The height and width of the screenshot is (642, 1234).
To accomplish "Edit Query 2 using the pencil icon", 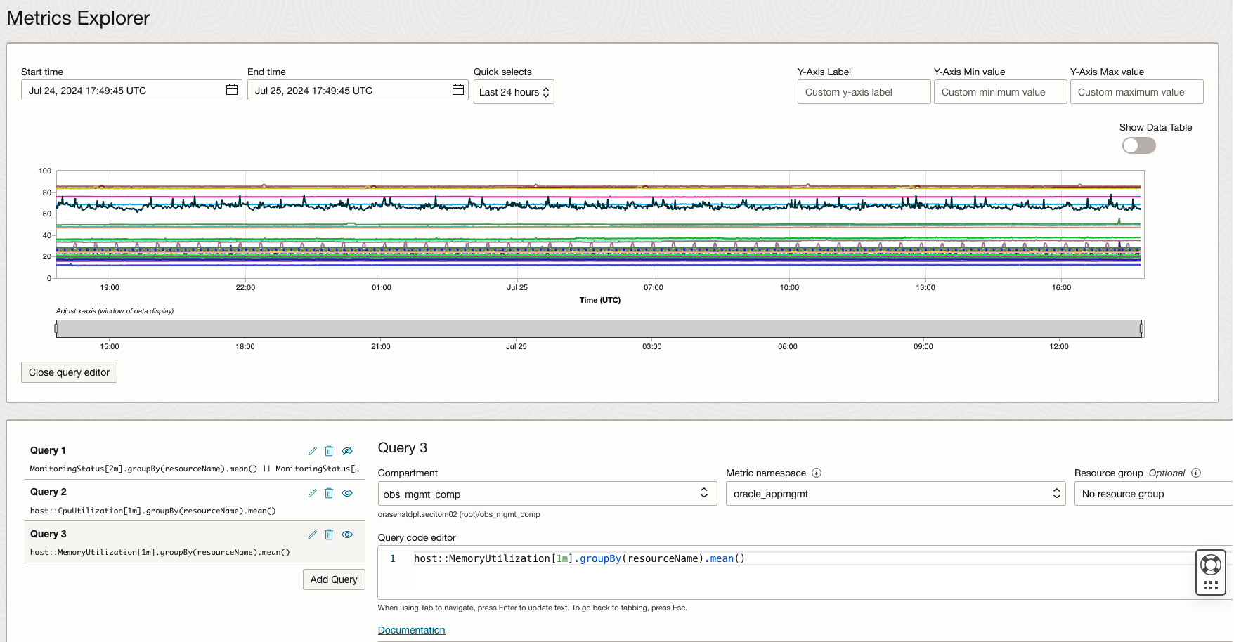I will point(312,493).
